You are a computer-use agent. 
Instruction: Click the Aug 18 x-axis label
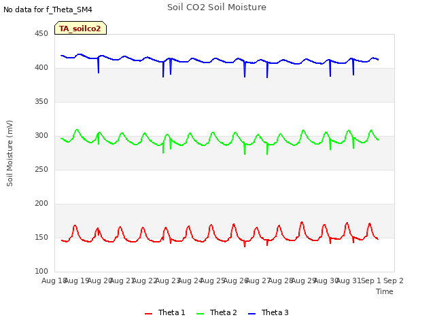[x=54, y=280]
